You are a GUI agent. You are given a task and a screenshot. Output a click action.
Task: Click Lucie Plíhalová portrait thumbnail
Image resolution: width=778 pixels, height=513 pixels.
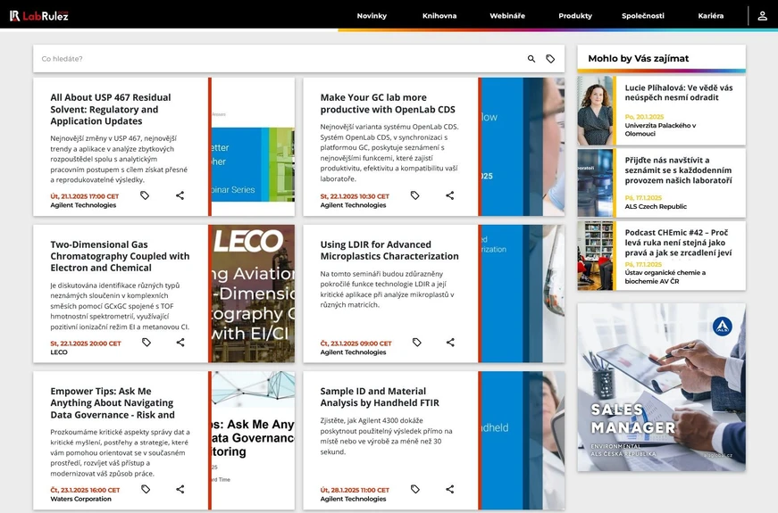[595, 111]
